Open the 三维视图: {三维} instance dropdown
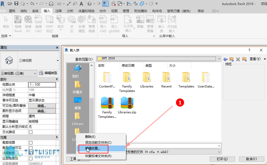This screenshot has height=165, width=267. coord(35,74)
